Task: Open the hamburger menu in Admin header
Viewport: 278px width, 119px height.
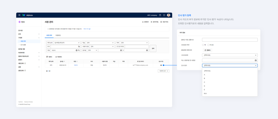Action: (19, 15)
